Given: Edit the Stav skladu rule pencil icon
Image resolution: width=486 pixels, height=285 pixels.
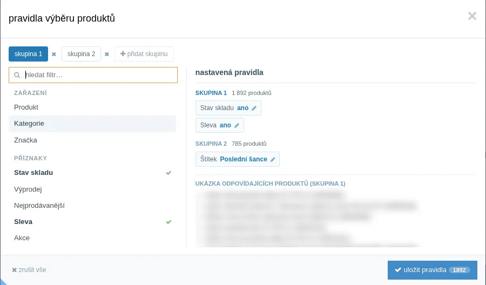Looking at the screenshot, I should (254, 108).
